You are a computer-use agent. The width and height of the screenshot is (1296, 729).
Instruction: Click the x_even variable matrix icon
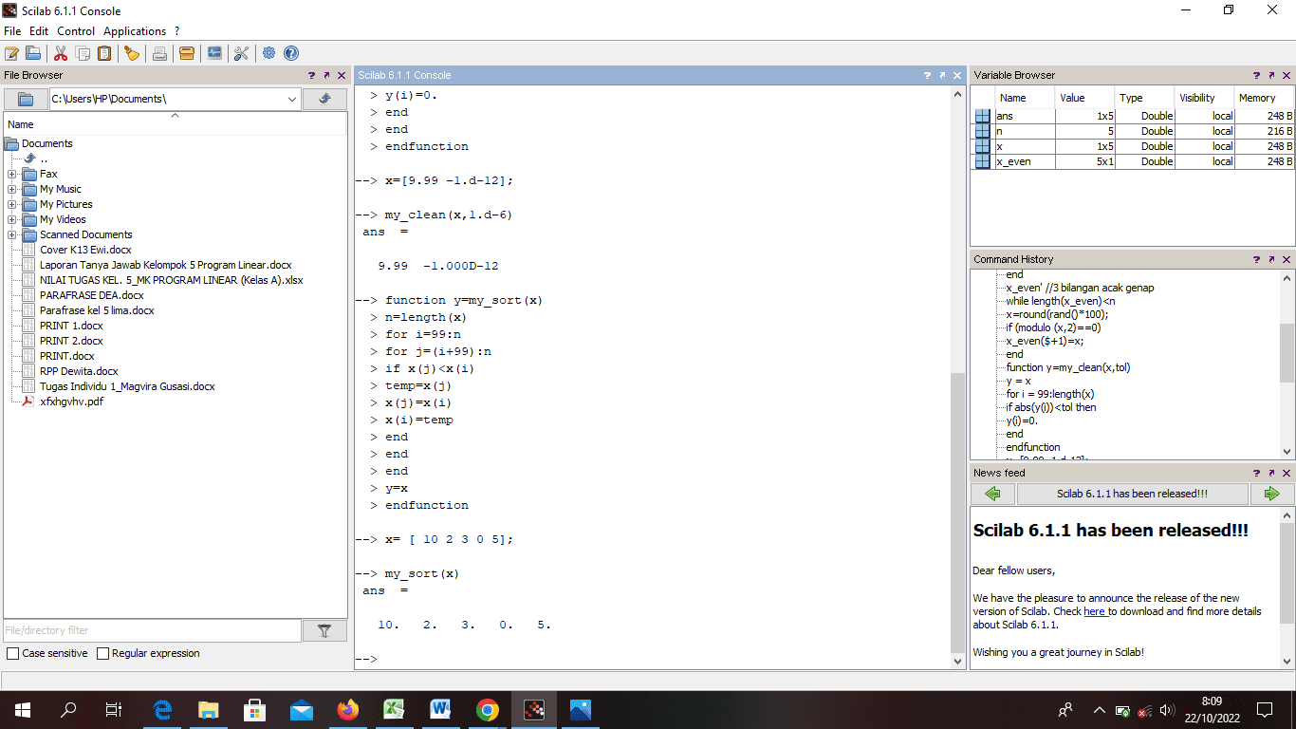(983, 161)
